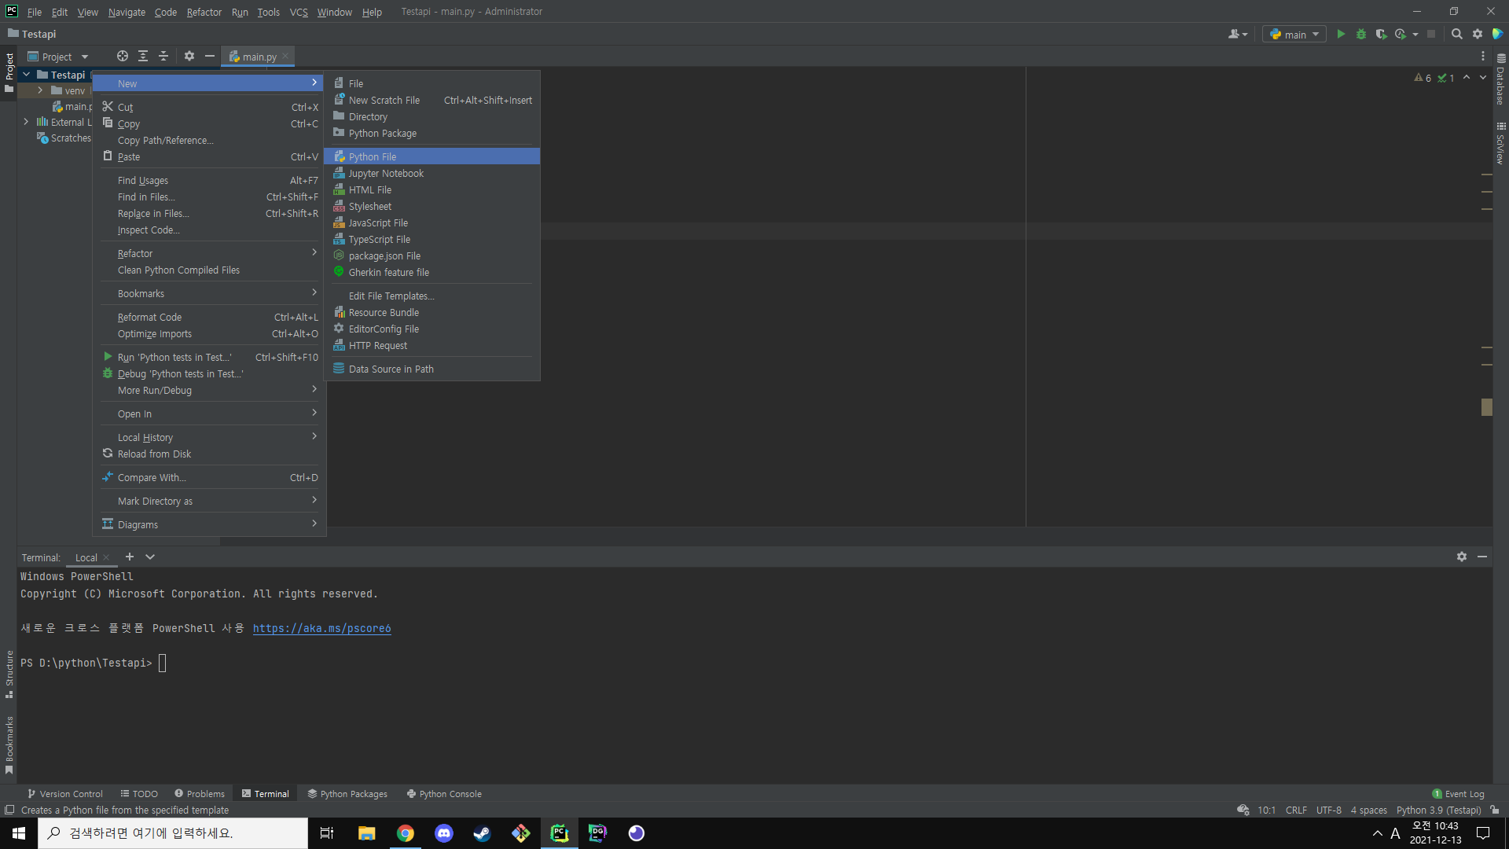Toggle the Structure tool window sidebar
Image resolution: width=1509 pixels, height=849 pixels.
pyautogui.click(x=9, y=673)
